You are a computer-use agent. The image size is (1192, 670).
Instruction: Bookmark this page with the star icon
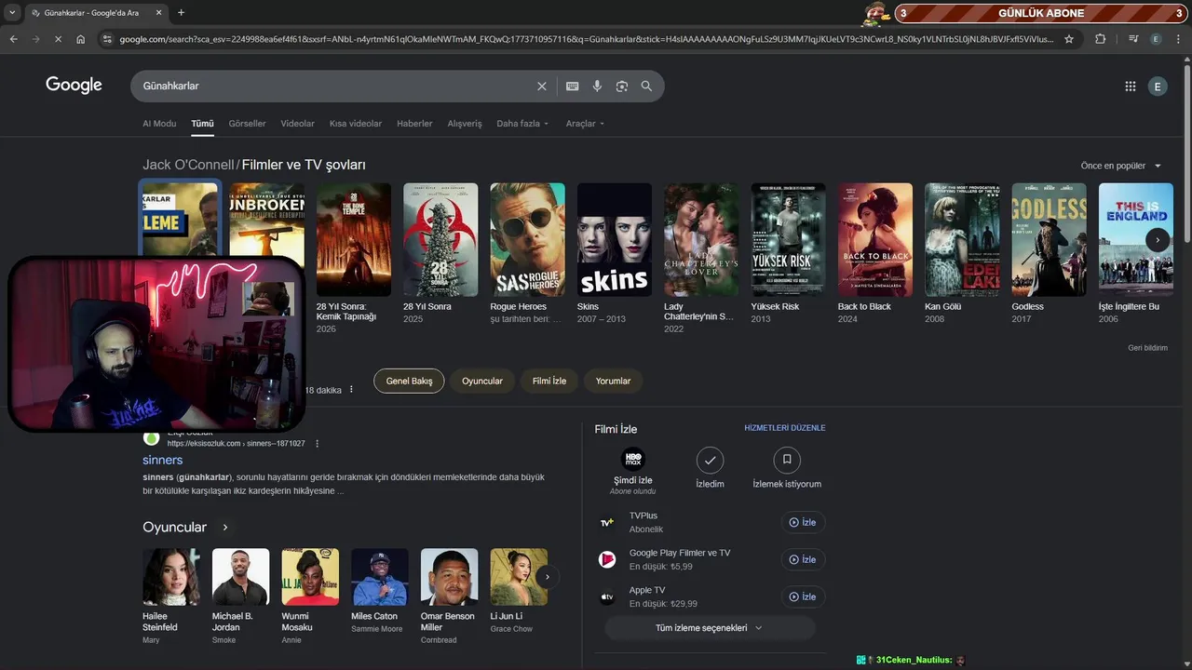(x=1069, y=39)
